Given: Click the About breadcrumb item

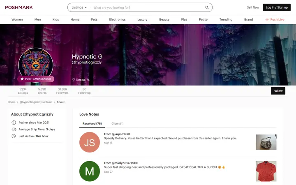Looking at the screenshot, I should [60, 102].
